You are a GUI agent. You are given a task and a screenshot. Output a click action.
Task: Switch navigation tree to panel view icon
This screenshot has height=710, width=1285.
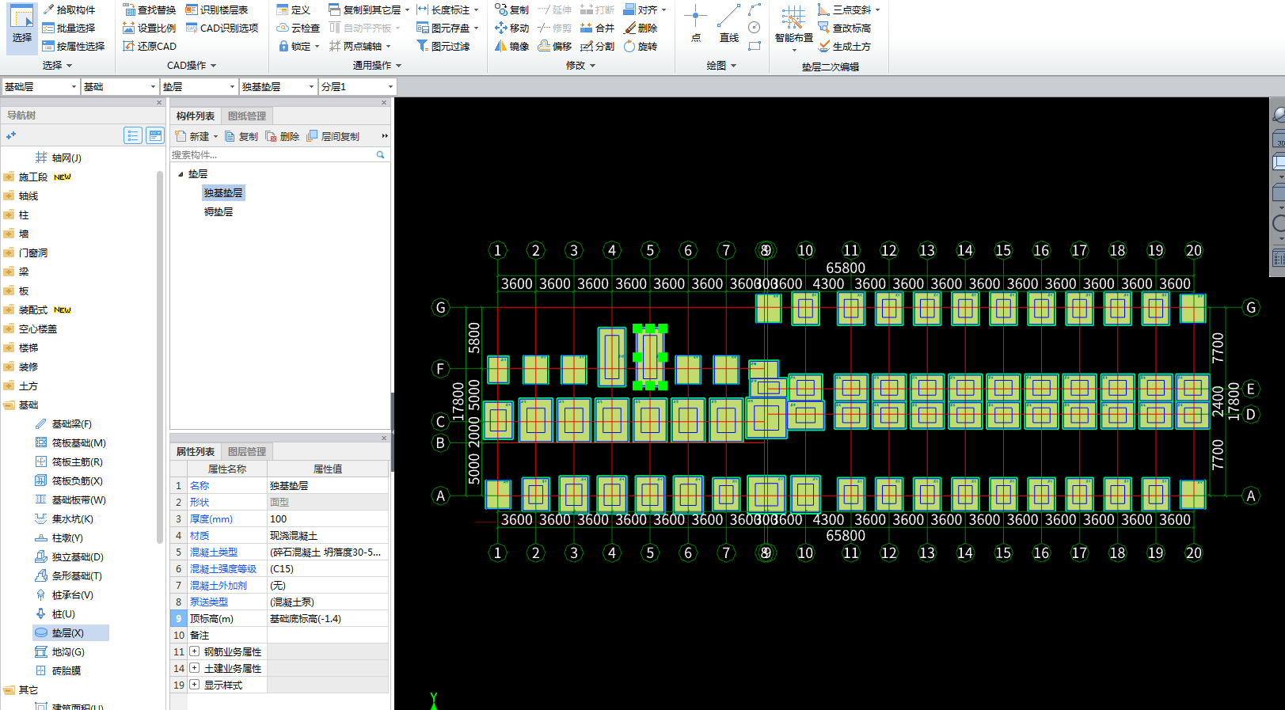tap(155, 135)
